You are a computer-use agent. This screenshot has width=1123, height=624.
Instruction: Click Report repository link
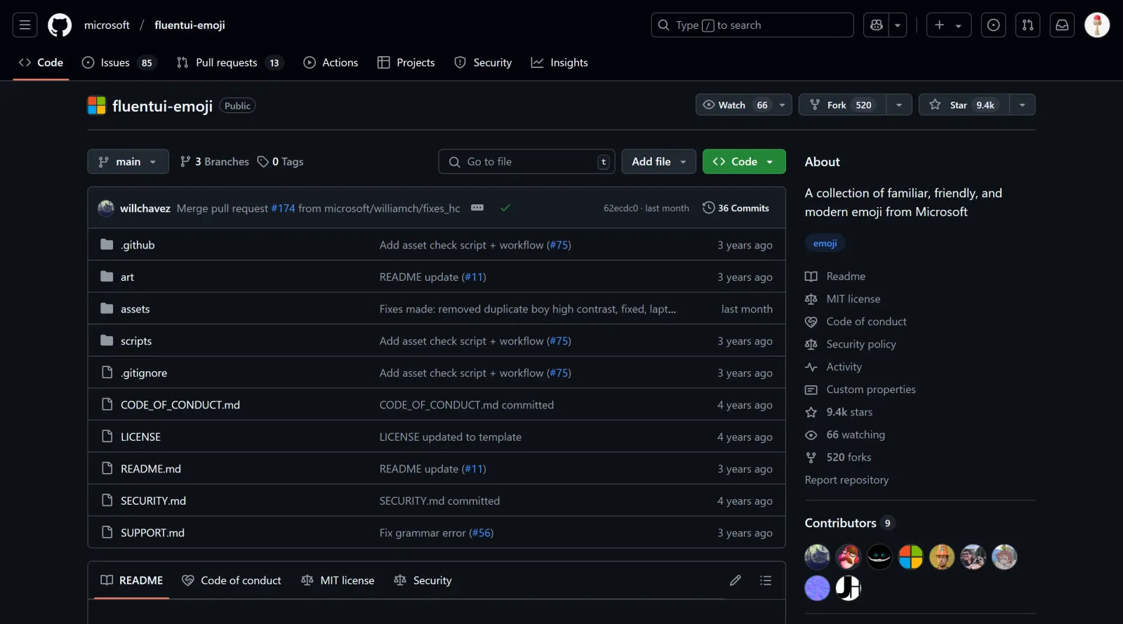pos(846,480)
